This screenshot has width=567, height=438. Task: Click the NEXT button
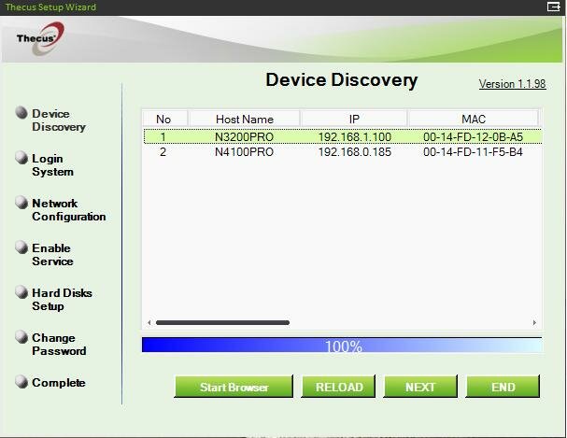coord(420,387)
